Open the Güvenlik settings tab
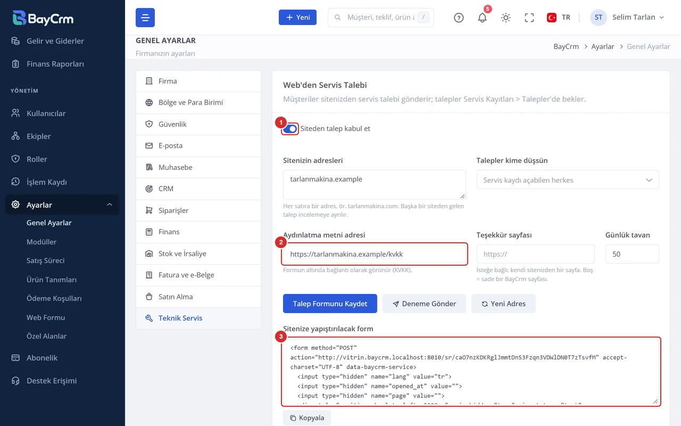This screenshot has height=426, width=681. point(198,124)
